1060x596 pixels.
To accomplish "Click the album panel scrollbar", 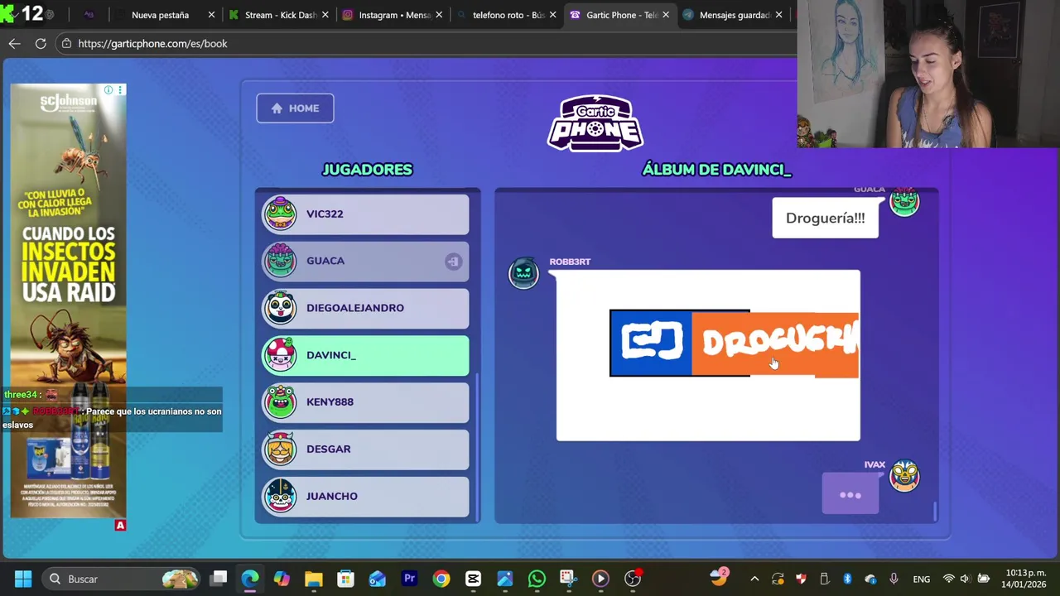I will (x=936, y=512).
